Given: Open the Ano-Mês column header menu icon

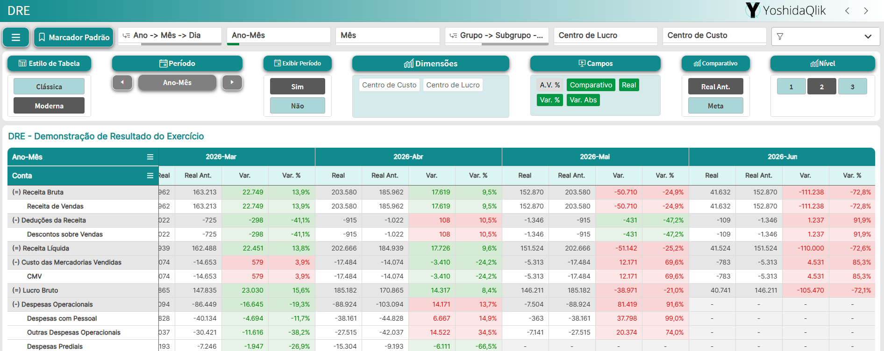Looking at the screenshot, I should click(x=150, y=157).
